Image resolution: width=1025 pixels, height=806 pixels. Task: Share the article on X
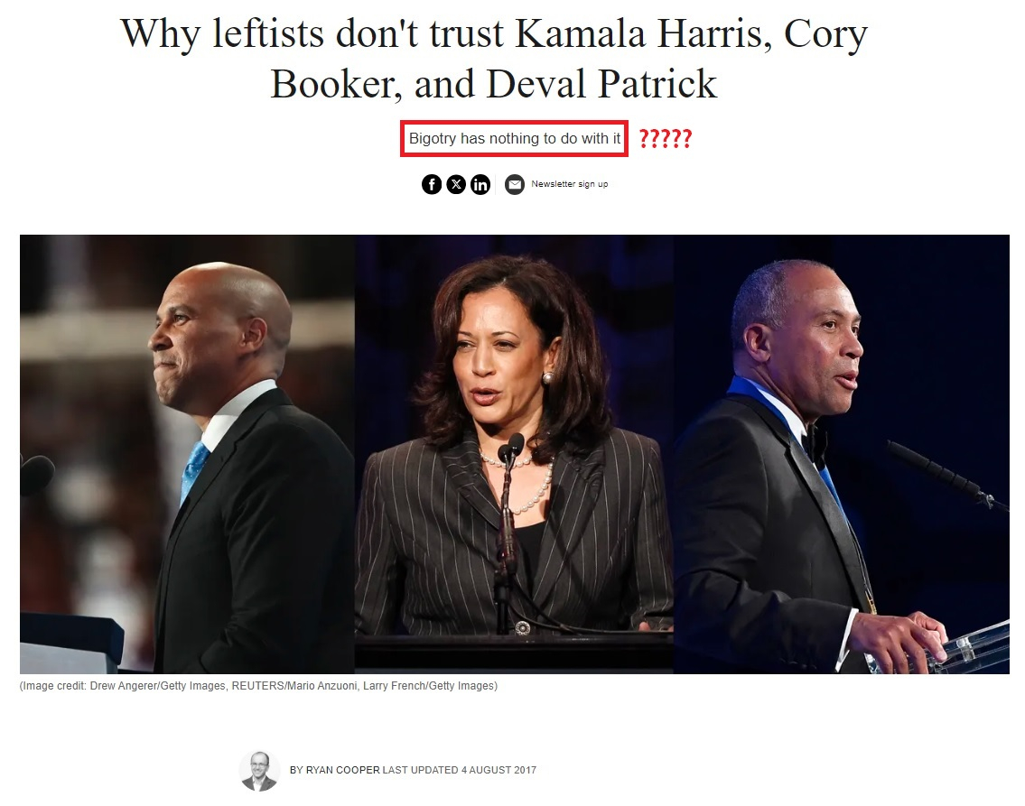(x=456, y=185)
